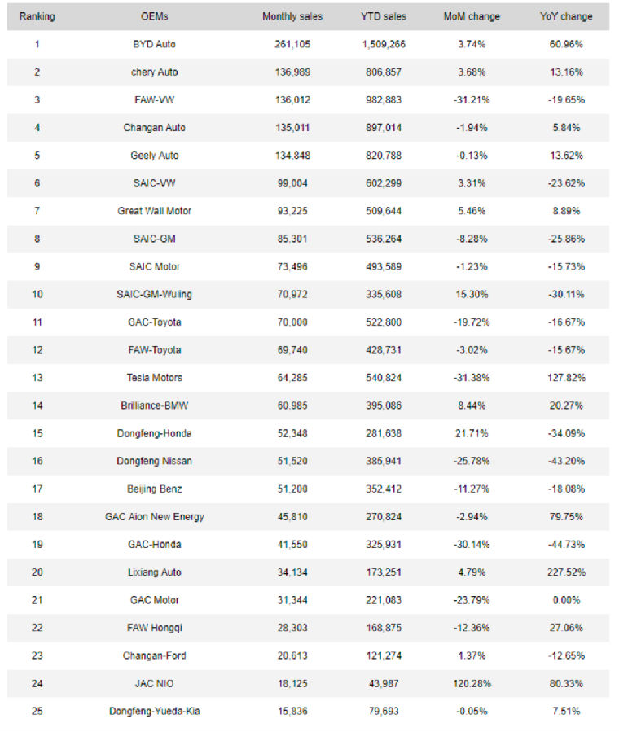Click the Geely Auto cell
Screen dimensions: 619x732
[x=155, y=156]
